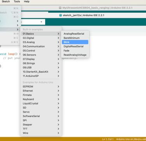The image size is (146, 141).
Task: Open the ReadAnalogVoltage example
Action: tap(75, 55)
